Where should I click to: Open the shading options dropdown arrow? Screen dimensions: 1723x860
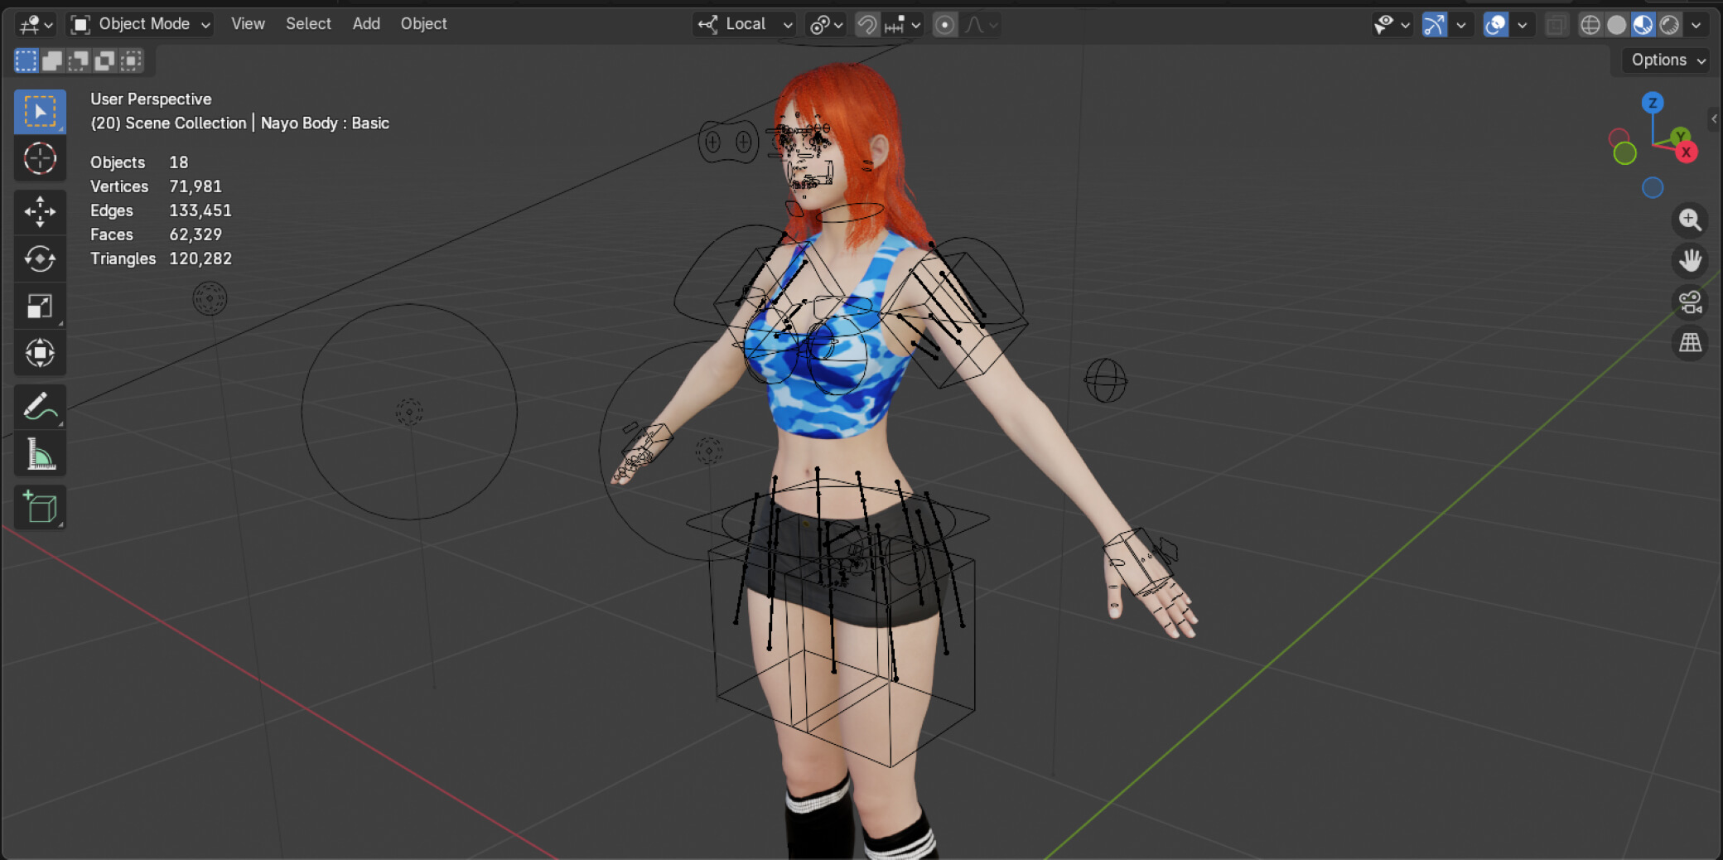click(x=1696, y=25)
